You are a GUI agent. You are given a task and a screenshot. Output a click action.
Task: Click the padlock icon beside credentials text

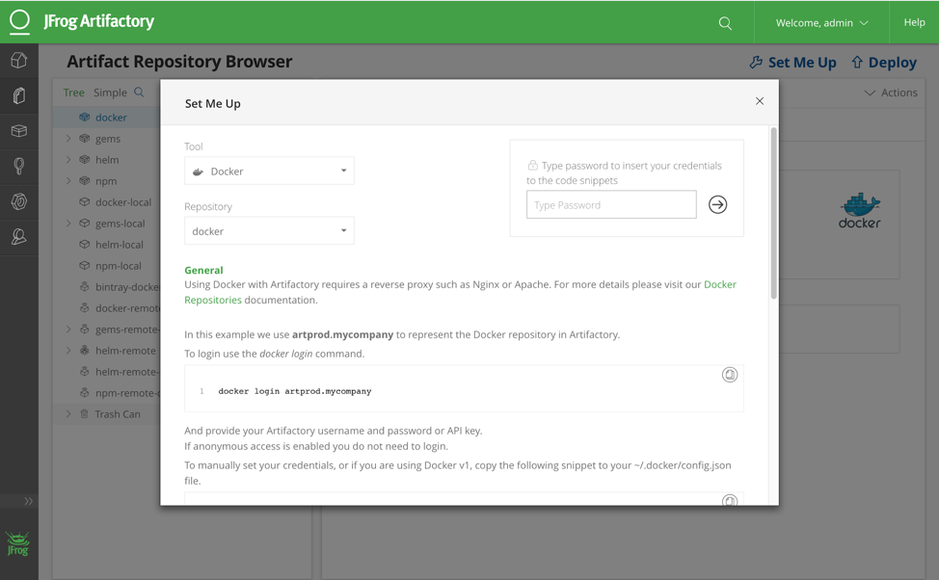coord(532,165)
